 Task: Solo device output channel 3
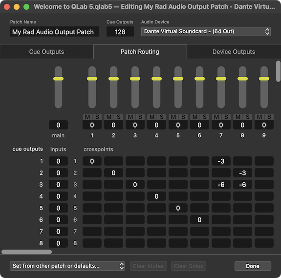click(140, 117)
